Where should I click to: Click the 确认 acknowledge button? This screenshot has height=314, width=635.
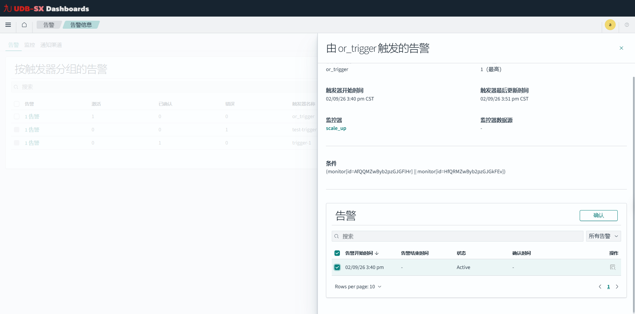[598, 216]
